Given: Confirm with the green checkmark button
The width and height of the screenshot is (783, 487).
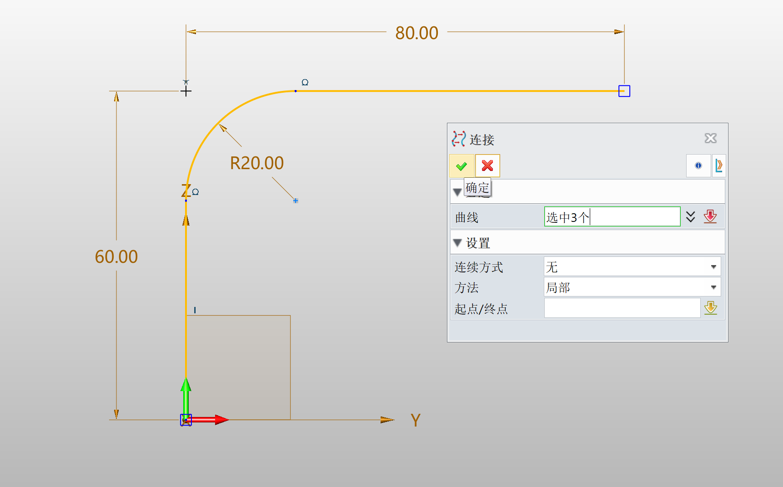Looking at the screenshot, I should pyautogui.click(x=462, y=166).
